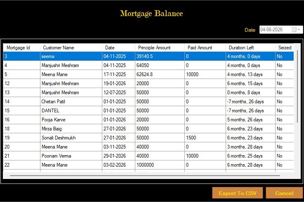Screen dimensions: 304x202
Task: Click the Paid Amount column header
Action: coord(205,48)
